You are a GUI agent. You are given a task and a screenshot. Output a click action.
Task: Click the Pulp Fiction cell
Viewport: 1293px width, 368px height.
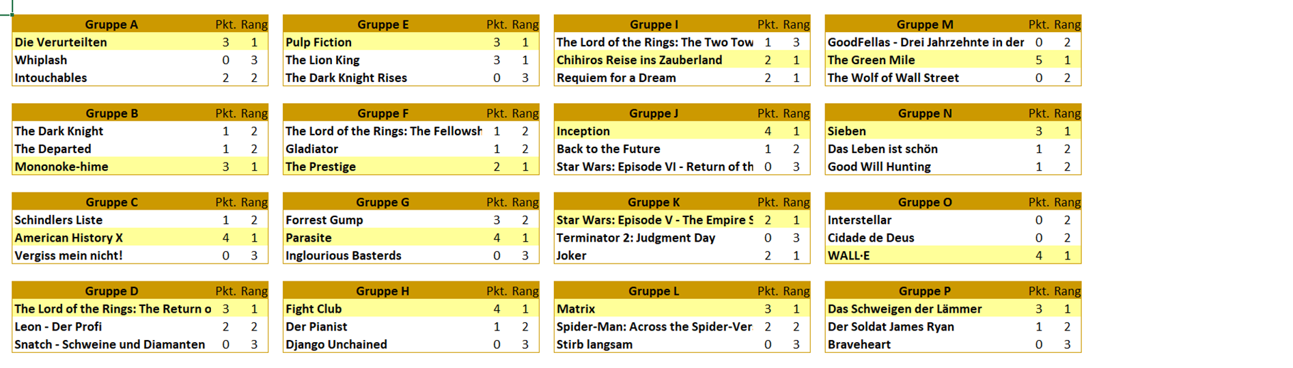pos(383,42)
